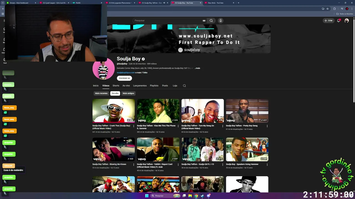Open options menu for Blowing Me Kisses
The width and height of the screenshot is (355, 199).
(x=134, y=165)
